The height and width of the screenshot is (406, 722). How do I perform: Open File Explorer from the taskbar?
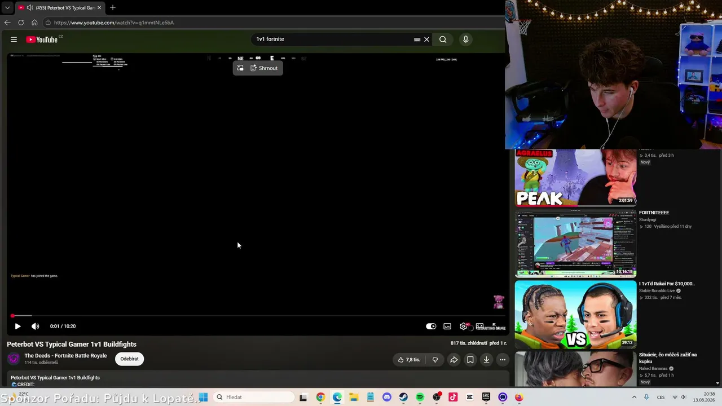[x=354, y=397]
